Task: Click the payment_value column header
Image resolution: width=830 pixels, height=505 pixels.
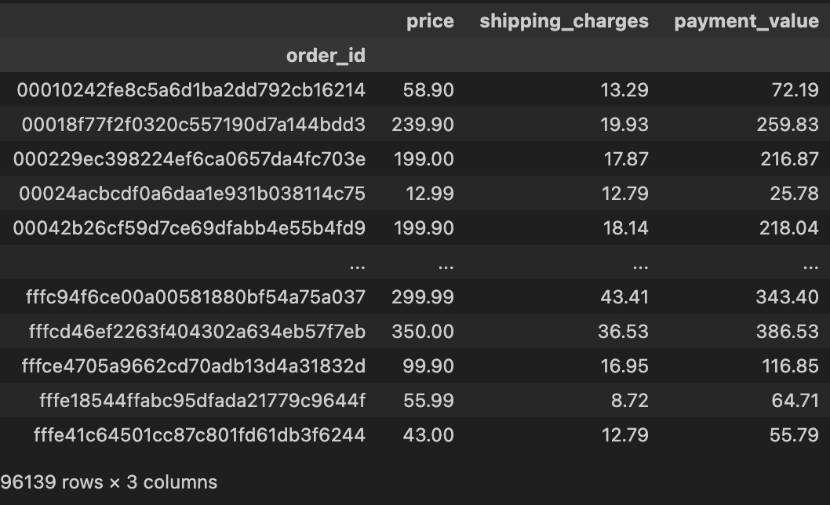Action: [x=746, y=21]
